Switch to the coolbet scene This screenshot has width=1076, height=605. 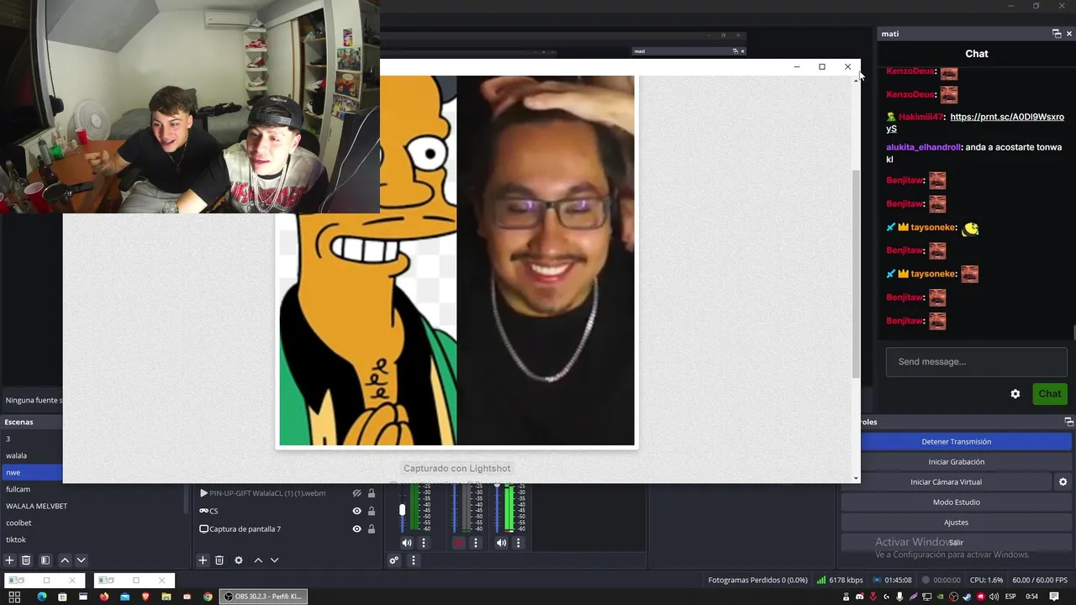[x=92, y=523]
